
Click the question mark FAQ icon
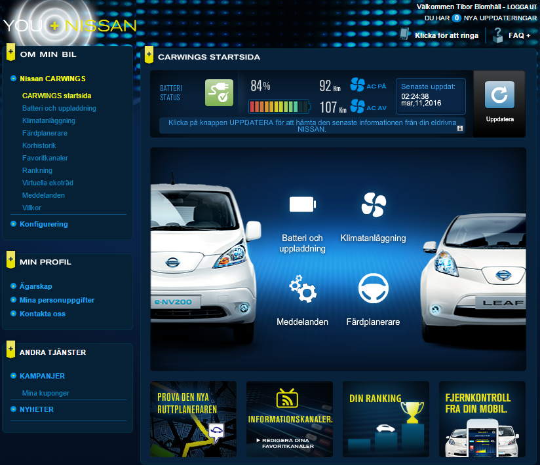coord(497,35)
